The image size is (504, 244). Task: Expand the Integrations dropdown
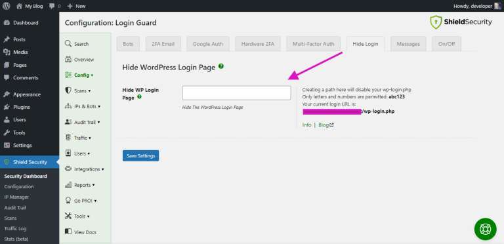coord(89,169)
